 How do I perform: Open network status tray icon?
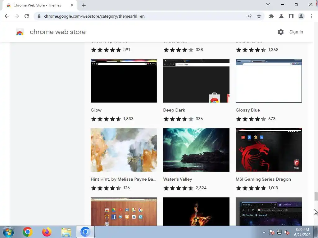coord(279,232)
